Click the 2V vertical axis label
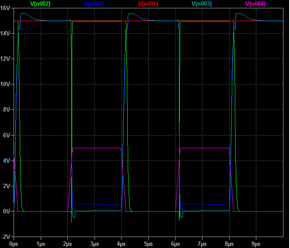 click(x=7, y=186)
